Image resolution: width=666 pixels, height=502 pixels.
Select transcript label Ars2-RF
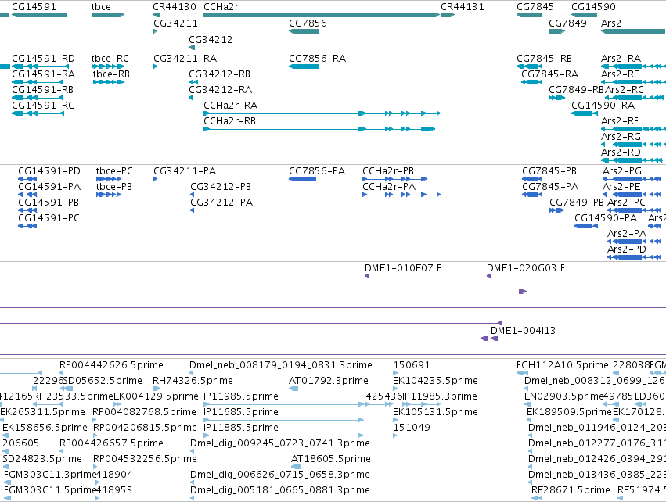pos(620,121)
